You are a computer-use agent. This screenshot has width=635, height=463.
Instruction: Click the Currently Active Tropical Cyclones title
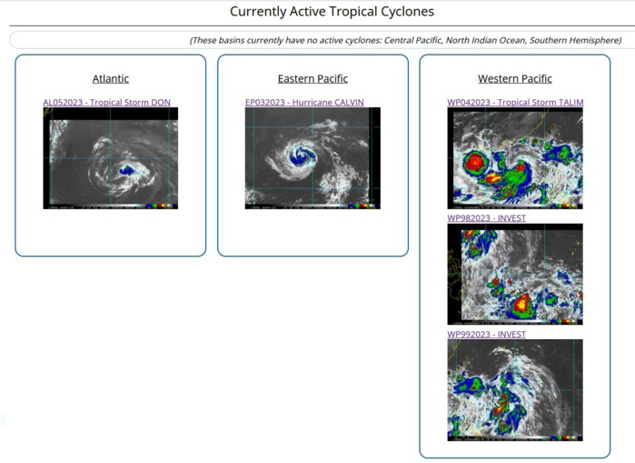[x=332, y=12]
